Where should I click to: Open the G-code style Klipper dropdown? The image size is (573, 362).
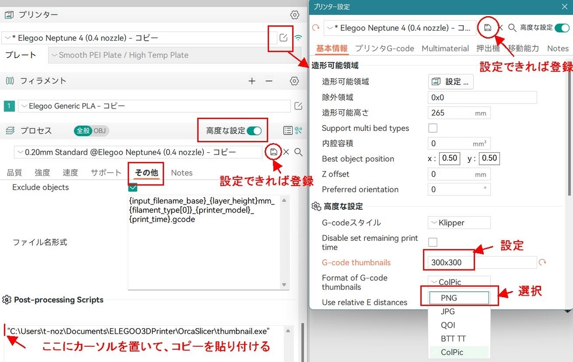(x=459, y=223)
